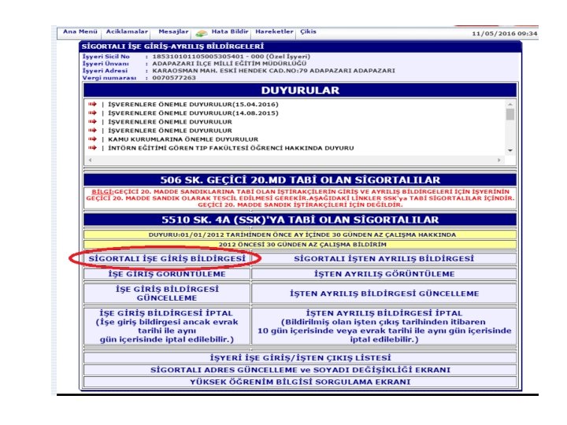Open İŞE GİRİŞ GORUNTULEME

point(167,274)
